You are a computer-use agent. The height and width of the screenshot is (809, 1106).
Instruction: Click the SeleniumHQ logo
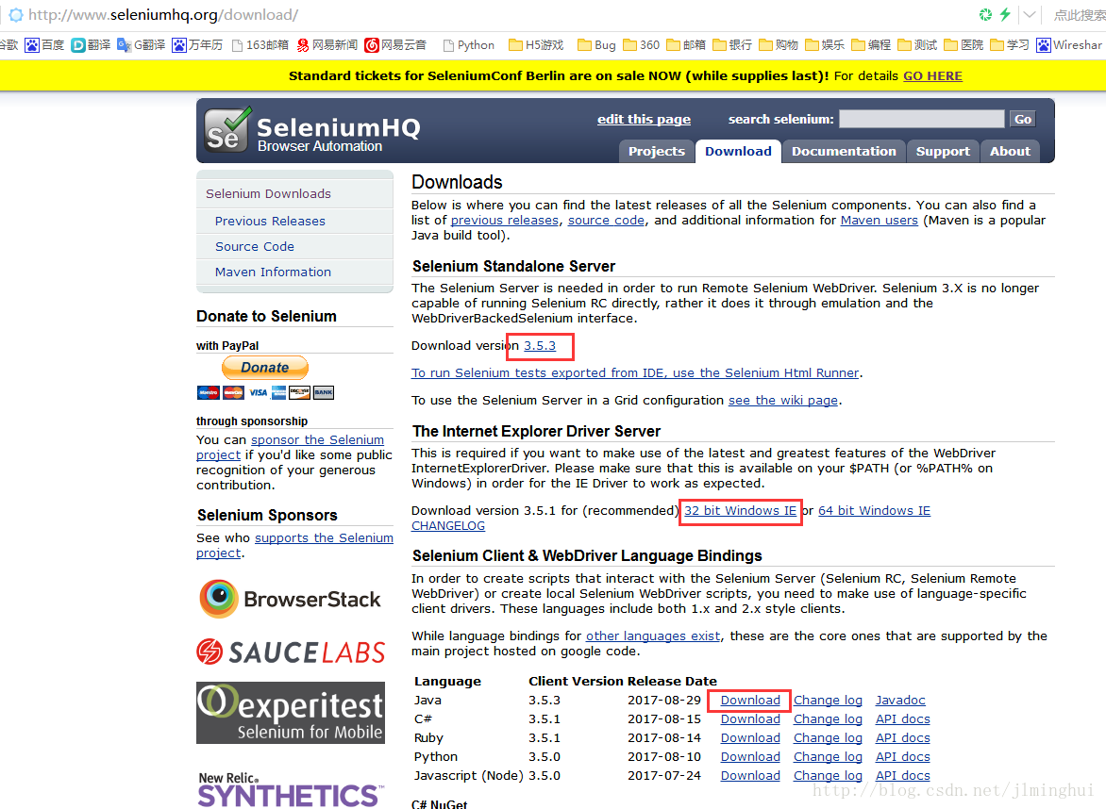tap(311, 130)
